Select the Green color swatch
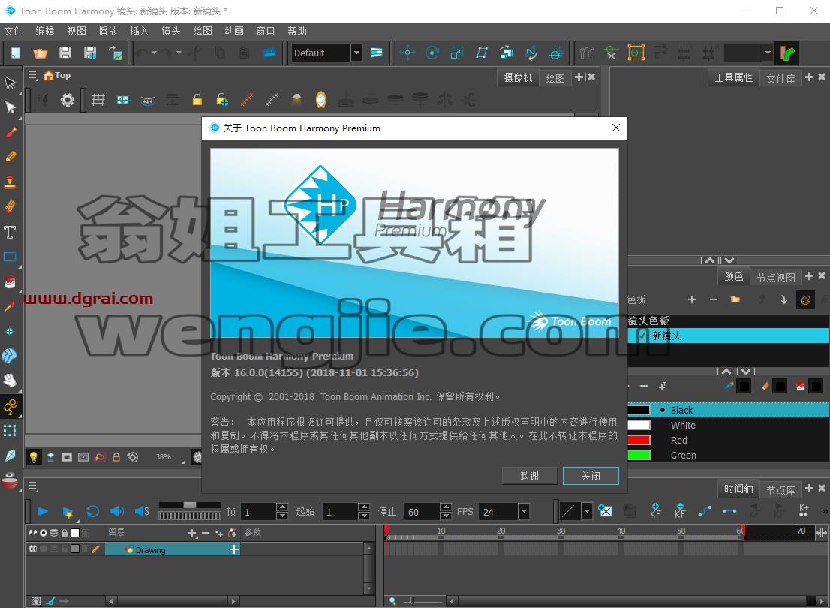Viewport: 830px width, 608px height. [639, 455]
